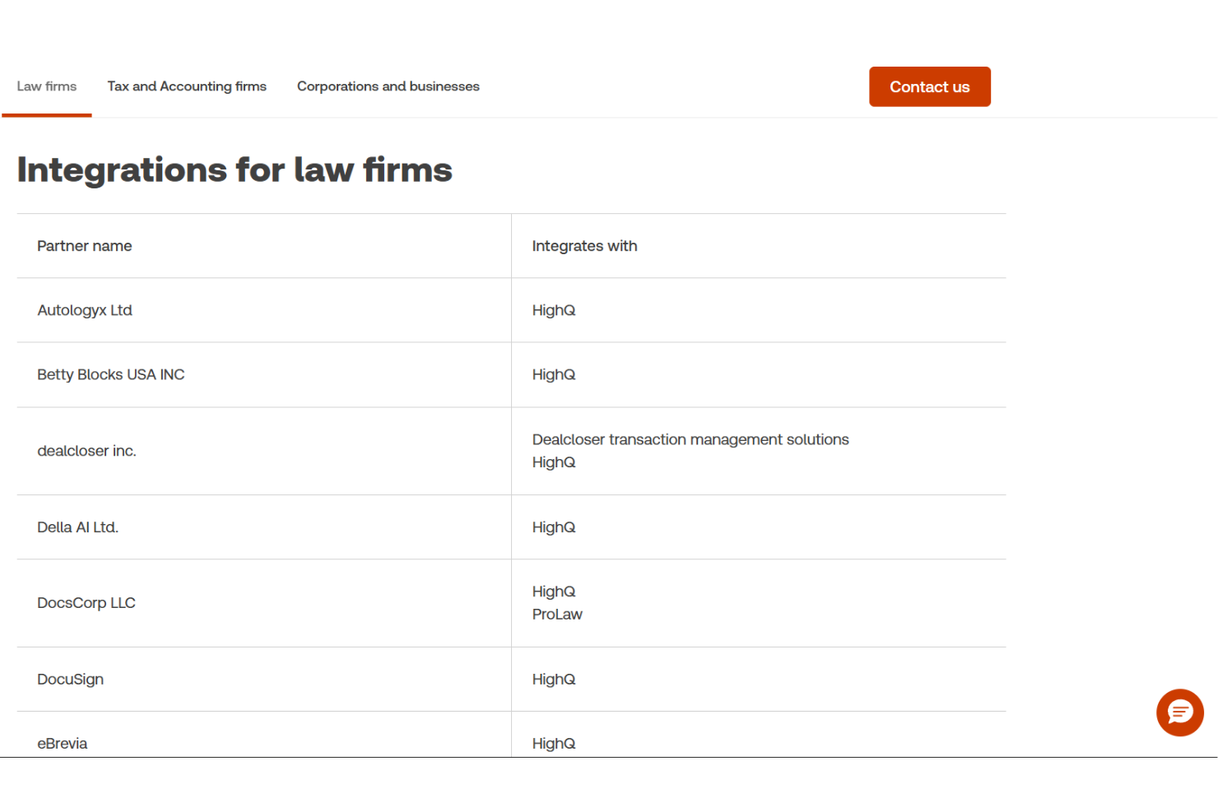Click the Contact us button
Image resolution: width=1218 pixels, height=812 pixels.
click(x=930, y=86)
